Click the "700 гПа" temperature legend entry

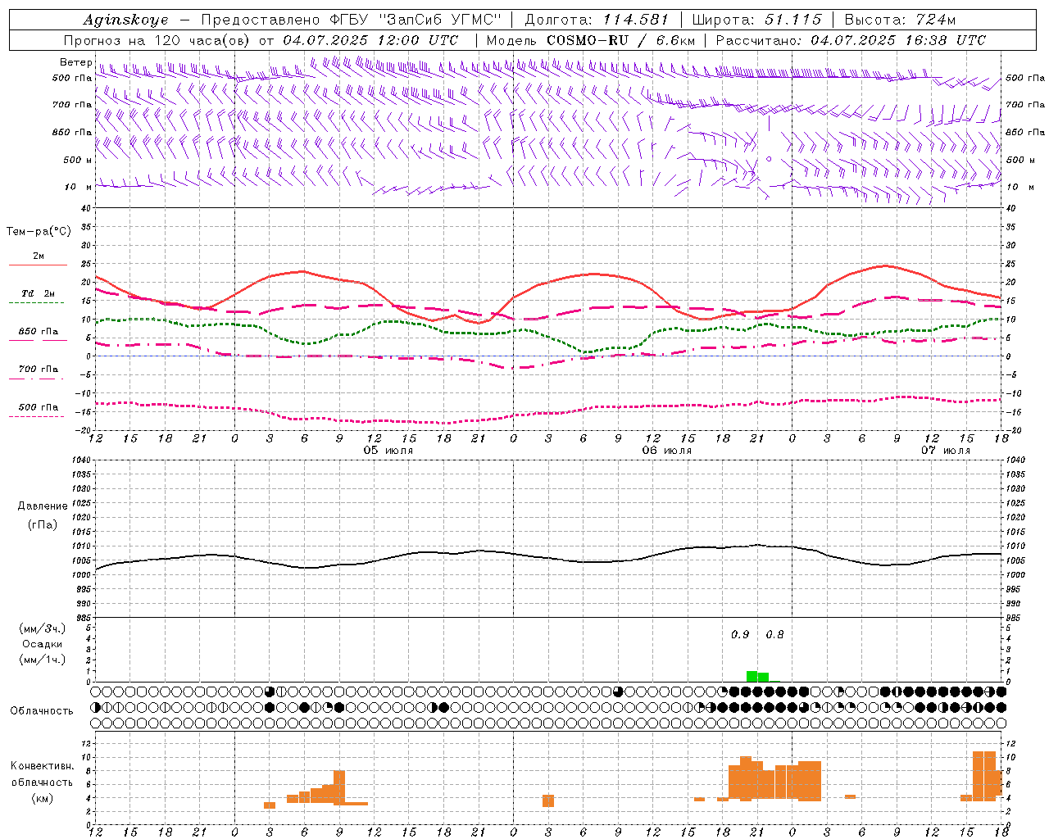click(39, 370)
